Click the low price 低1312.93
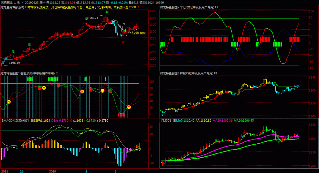 click(x=83, y=3)
